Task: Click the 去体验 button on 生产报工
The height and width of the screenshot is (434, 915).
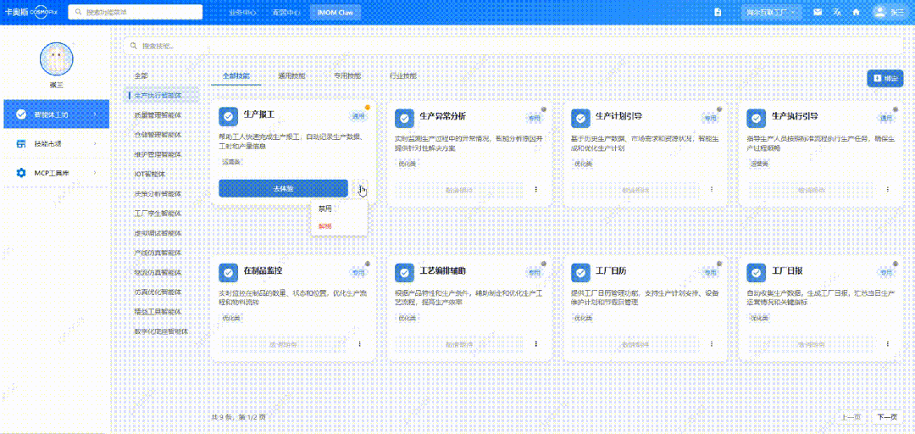Action: tap(283, 188)
